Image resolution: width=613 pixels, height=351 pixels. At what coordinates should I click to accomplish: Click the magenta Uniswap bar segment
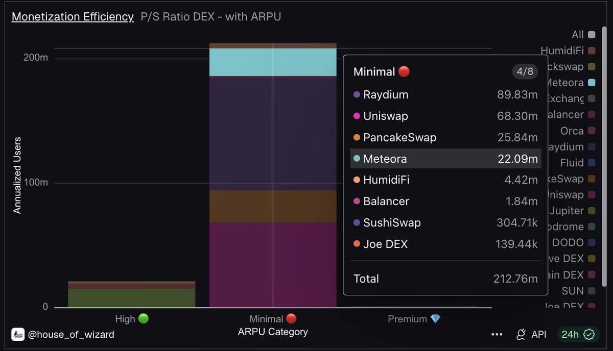click(x=273, y=265)
